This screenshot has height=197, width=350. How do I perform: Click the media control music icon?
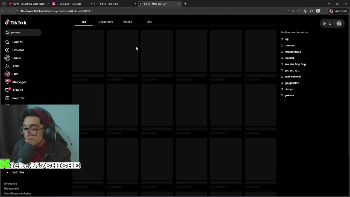(x=305, y=11)
